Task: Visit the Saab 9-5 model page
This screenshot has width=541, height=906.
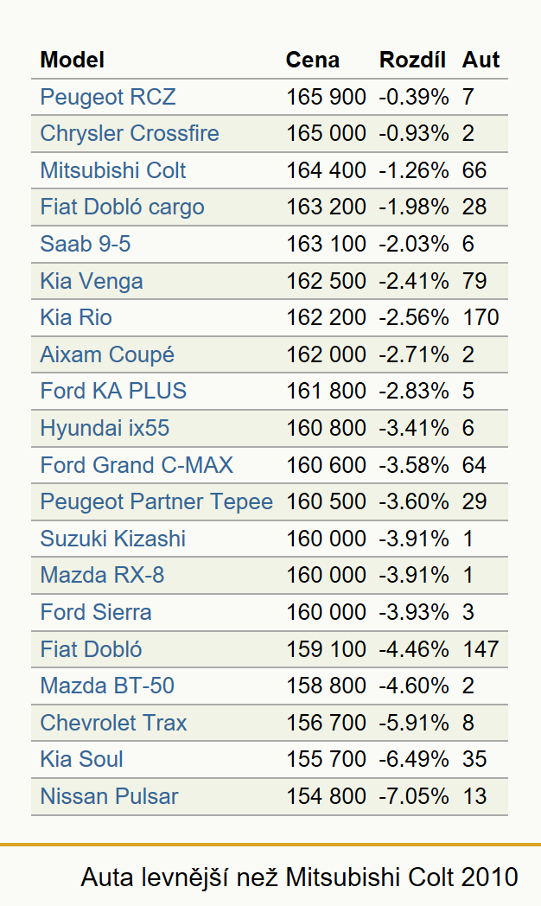Action: (x=86, y=244)
